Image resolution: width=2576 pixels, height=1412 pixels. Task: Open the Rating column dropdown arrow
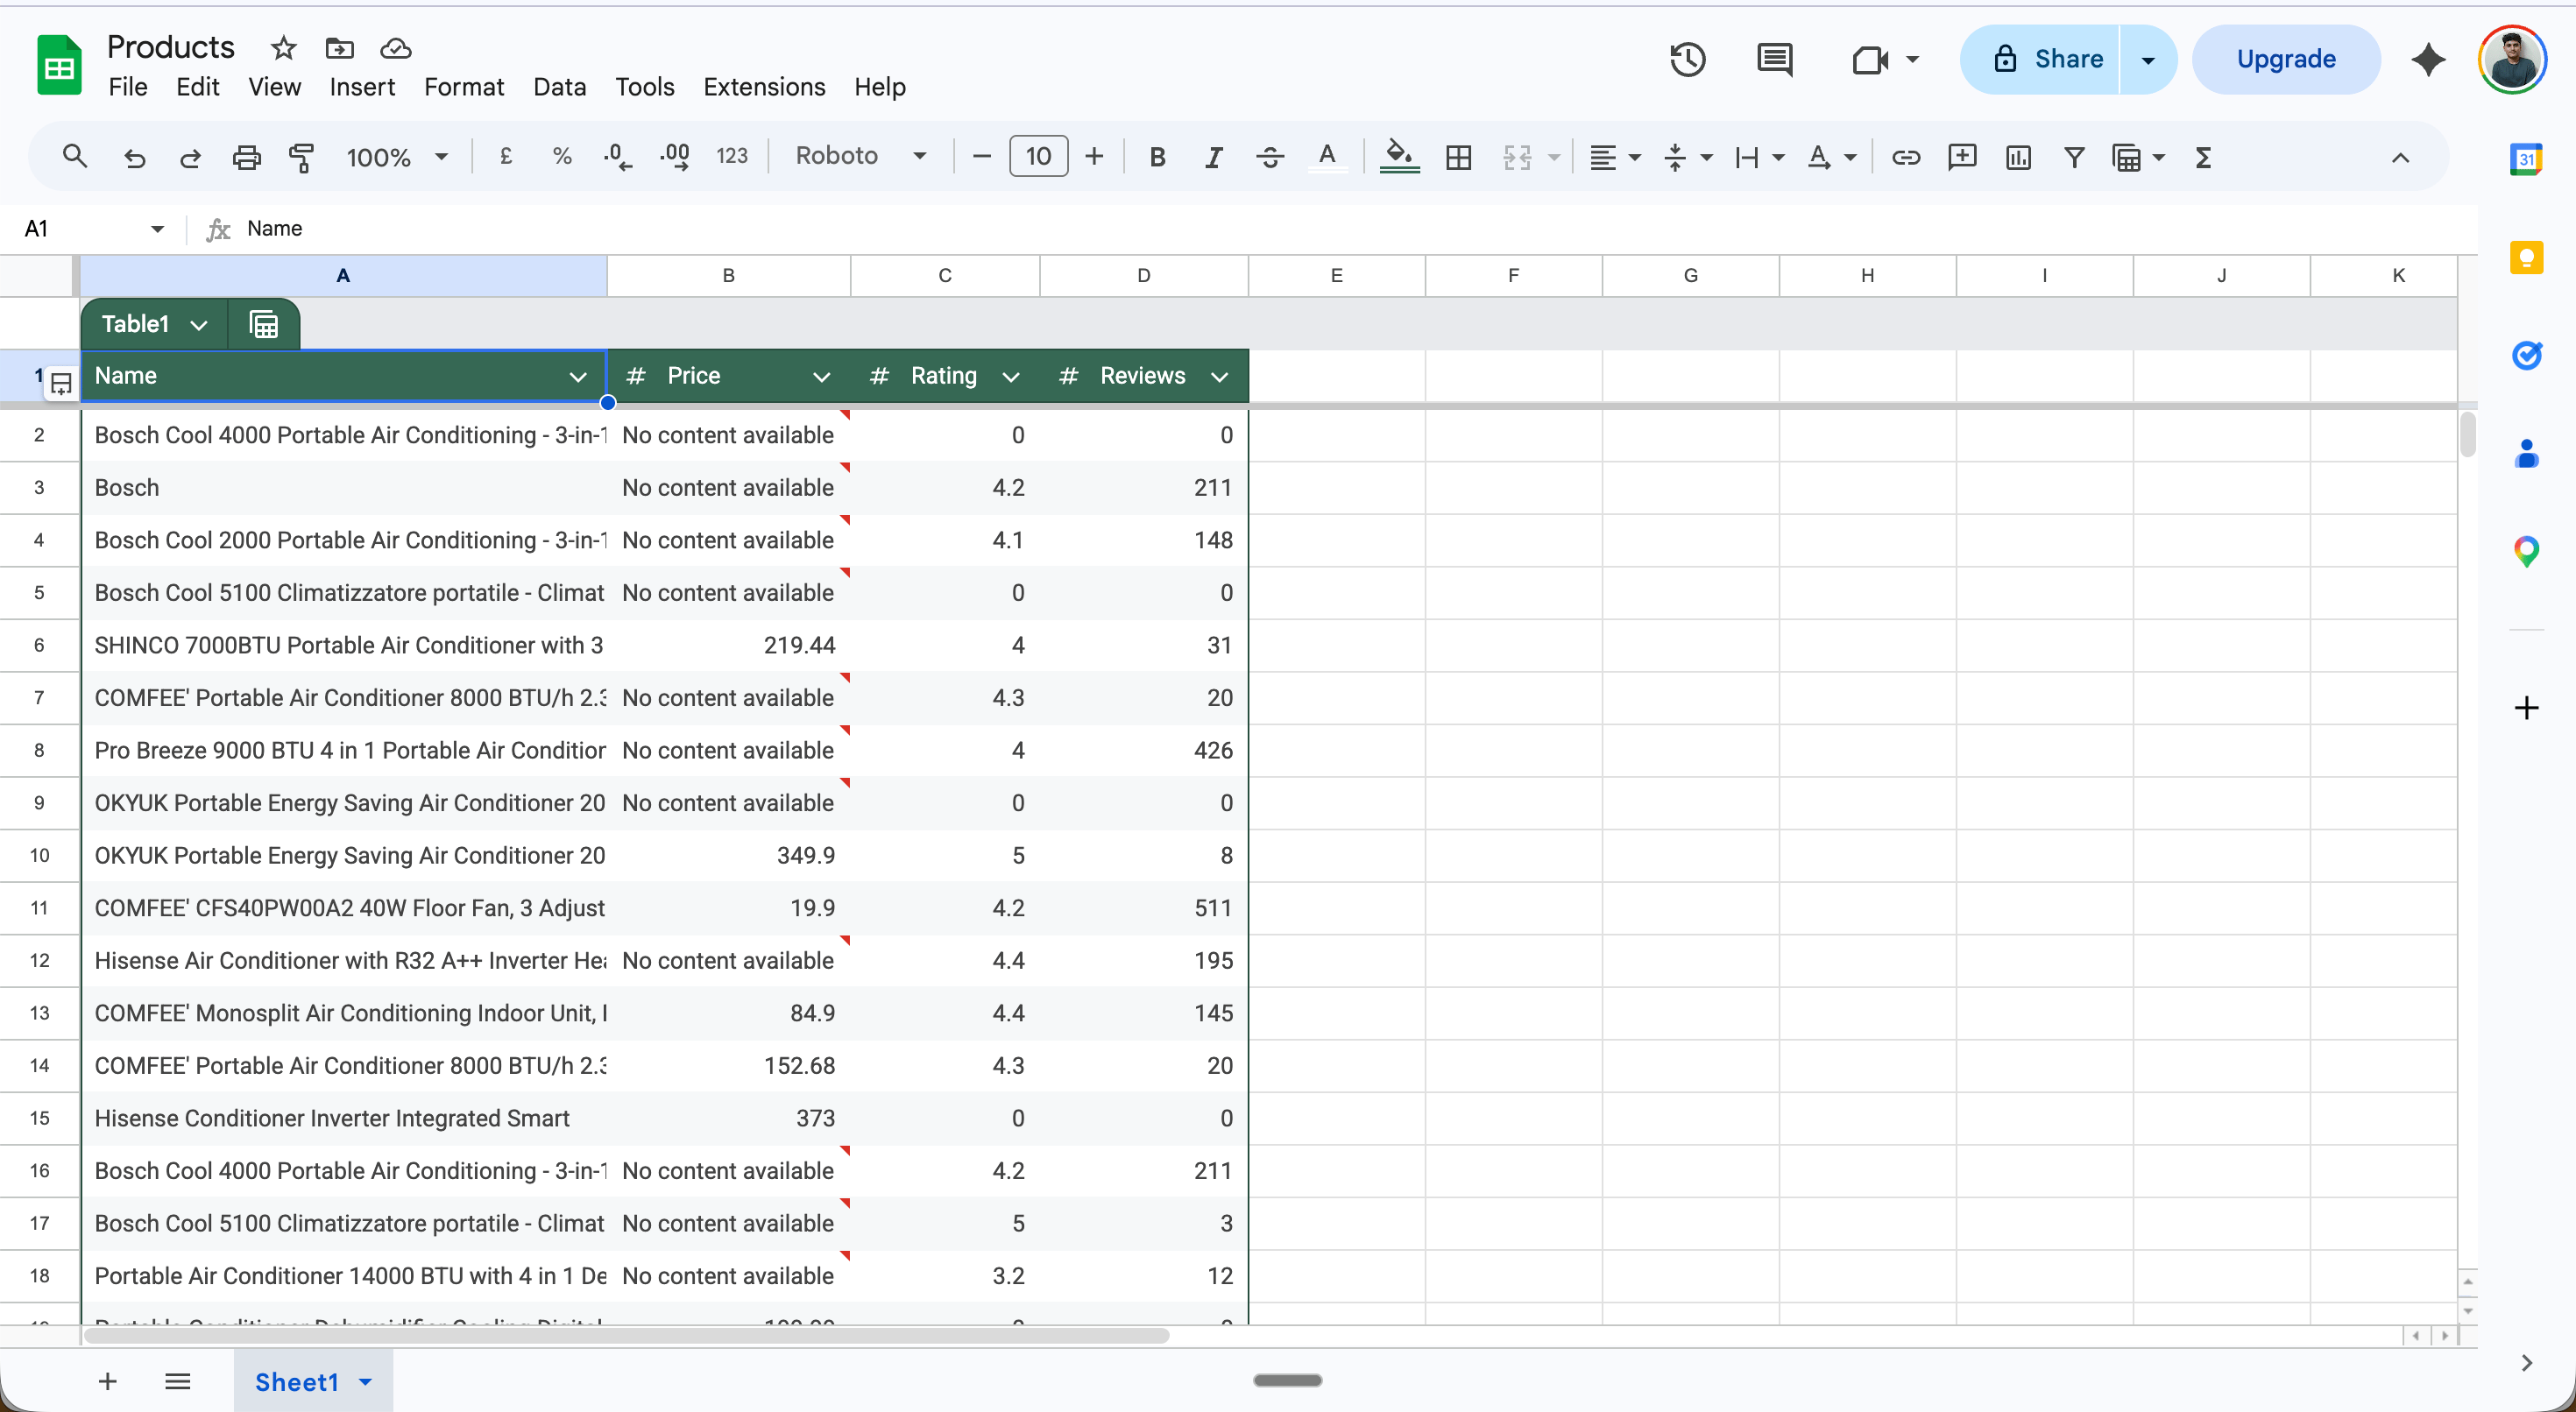[x=1011, y=377]
